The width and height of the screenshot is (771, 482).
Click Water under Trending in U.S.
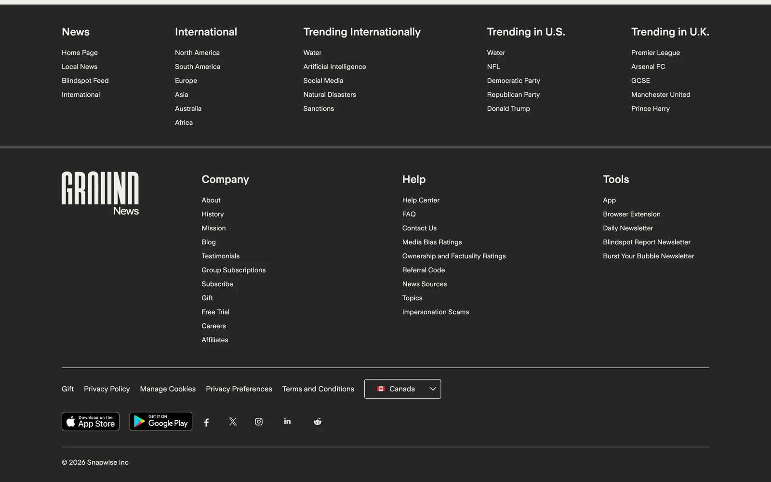click(x=496, y=53)
